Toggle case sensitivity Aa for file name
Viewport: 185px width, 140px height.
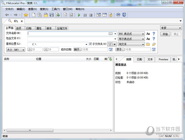pyautogui.click(x=148, y=34)
